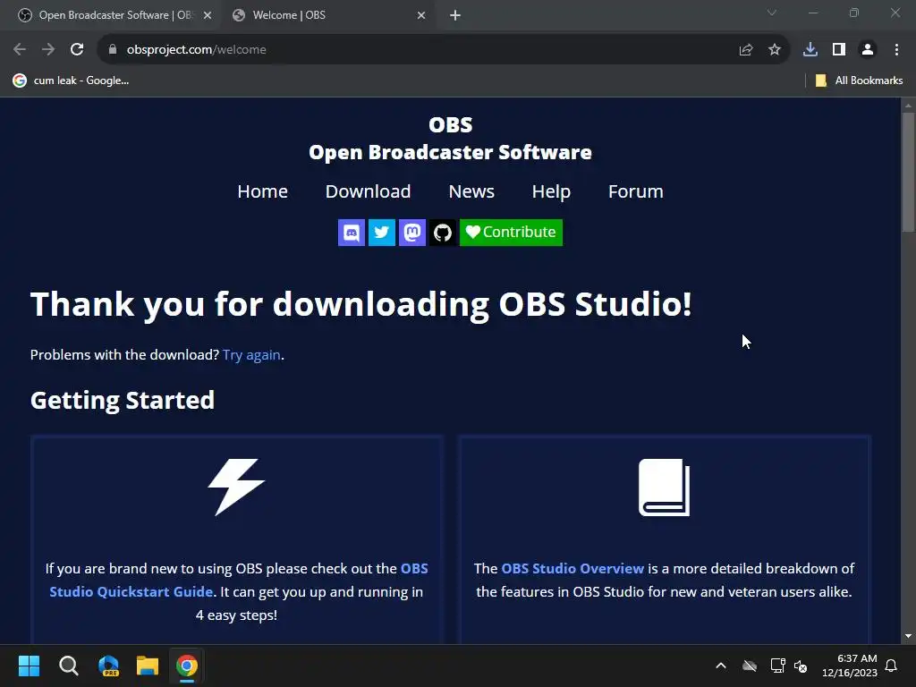This screenshot has height=687, width=916.
Task: Open the OBS Studio Quickstart Guide link
Action: [238, 580]
